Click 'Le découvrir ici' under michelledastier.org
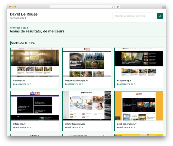This screenshot has width=173, height=146. tap(74, 127)
